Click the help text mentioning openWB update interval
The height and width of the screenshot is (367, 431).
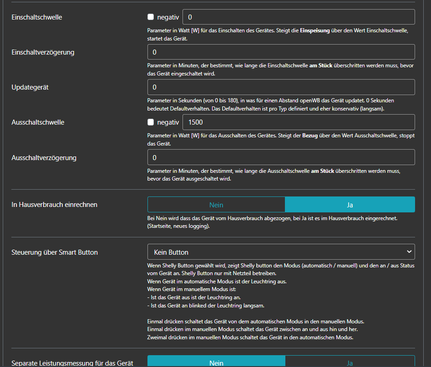(x=271, y=105)
